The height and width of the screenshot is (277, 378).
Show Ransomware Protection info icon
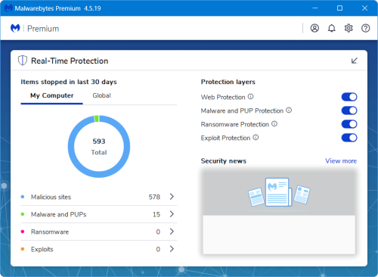pyautogui.click(x=274, y=124)
